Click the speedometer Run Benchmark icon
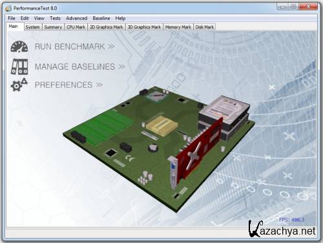The image size is (323, 243). click(19, 47)
